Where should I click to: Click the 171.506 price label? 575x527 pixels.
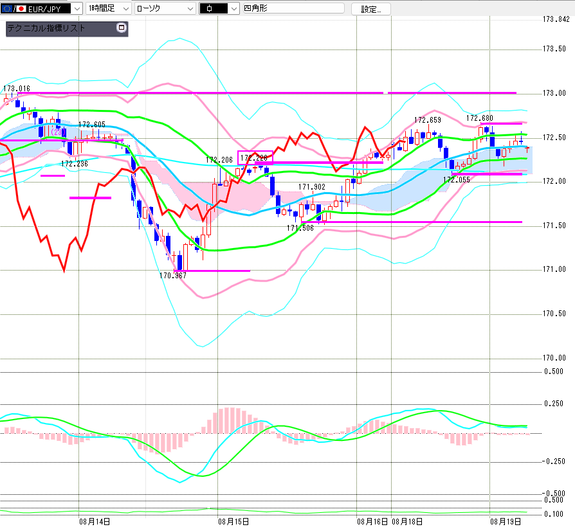click(x=300, y=228)
